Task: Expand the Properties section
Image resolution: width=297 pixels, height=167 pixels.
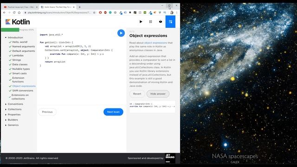Action: click(6, 115)
